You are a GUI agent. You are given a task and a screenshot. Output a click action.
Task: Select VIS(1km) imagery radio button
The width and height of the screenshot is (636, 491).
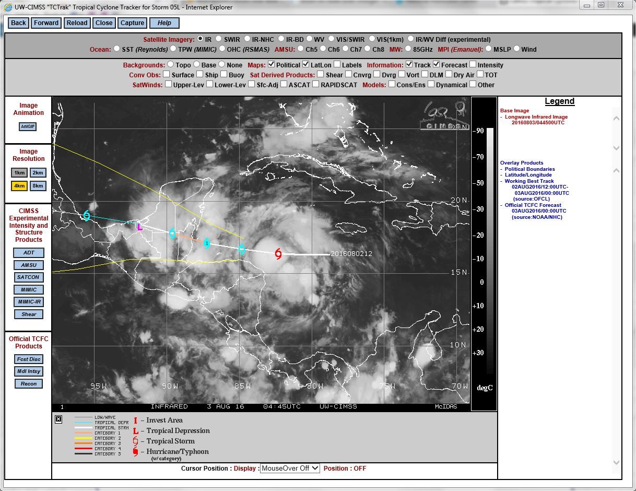(x=372, y=39)
